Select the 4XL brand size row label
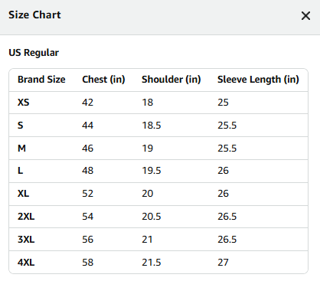The width and height of the screenshot is (320, 281). point(26,263)
